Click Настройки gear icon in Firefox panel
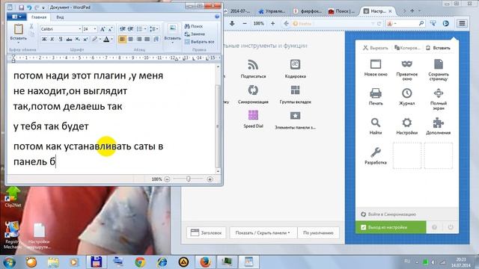Viewport: 479px width, 269px height. pyautogui.click(x=407, y=123)
